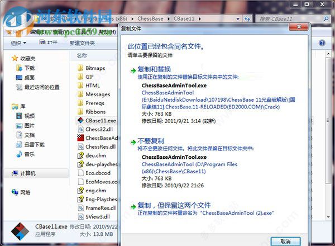Click the green arrow next to 复制和替换

click(x=133, y=70)
